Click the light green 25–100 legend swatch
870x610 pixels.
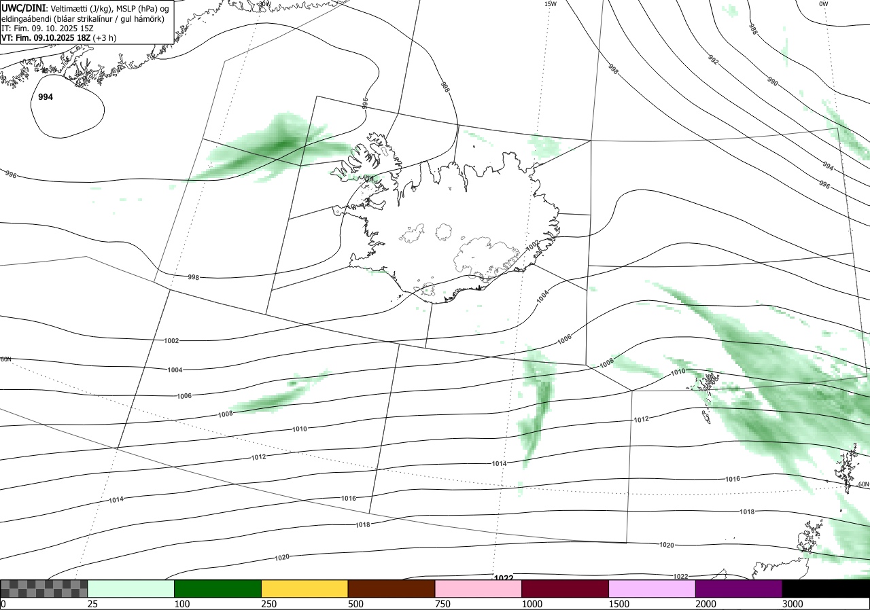(x=131, y=588)
